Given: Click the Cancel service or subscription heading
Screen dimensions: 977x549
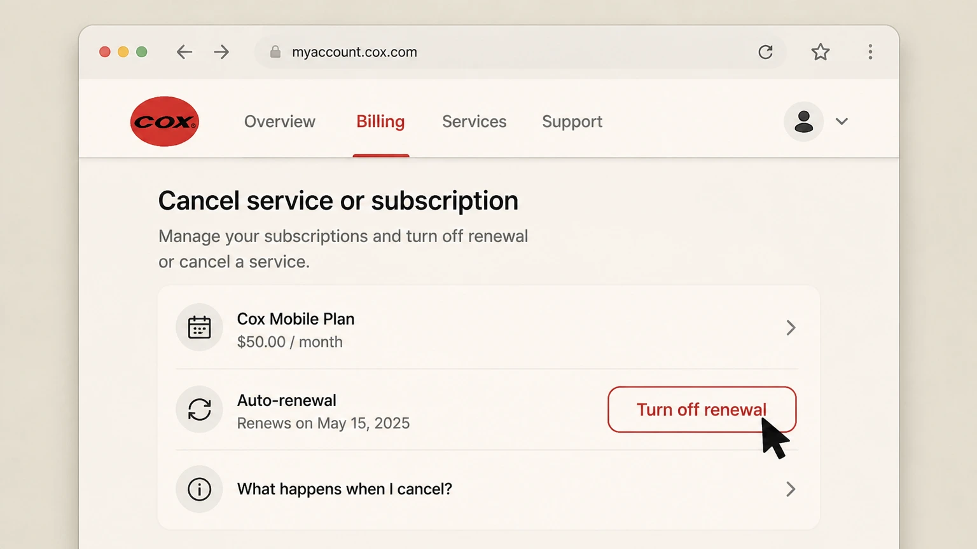Looking at the screenshot, I should tap(338, 201).
